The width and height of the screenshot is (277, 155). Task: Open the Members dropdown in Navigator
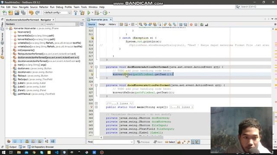[24, 24]
